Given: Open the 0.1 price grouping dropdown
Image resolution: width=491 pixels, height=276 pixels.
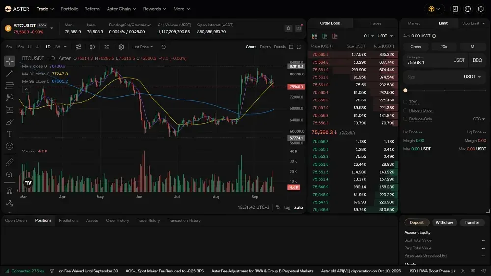Looking at the screenshot, I should (369, 36).
